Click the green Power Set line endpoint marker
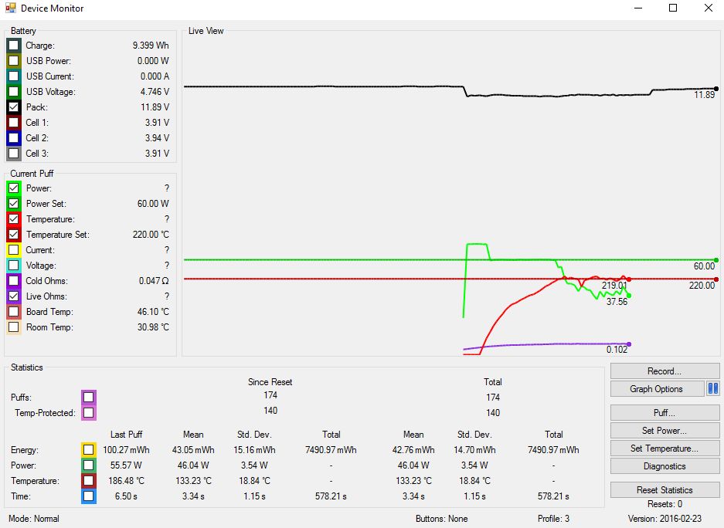The height and width of the screenshot is (528, 724). tap(716, 260)
